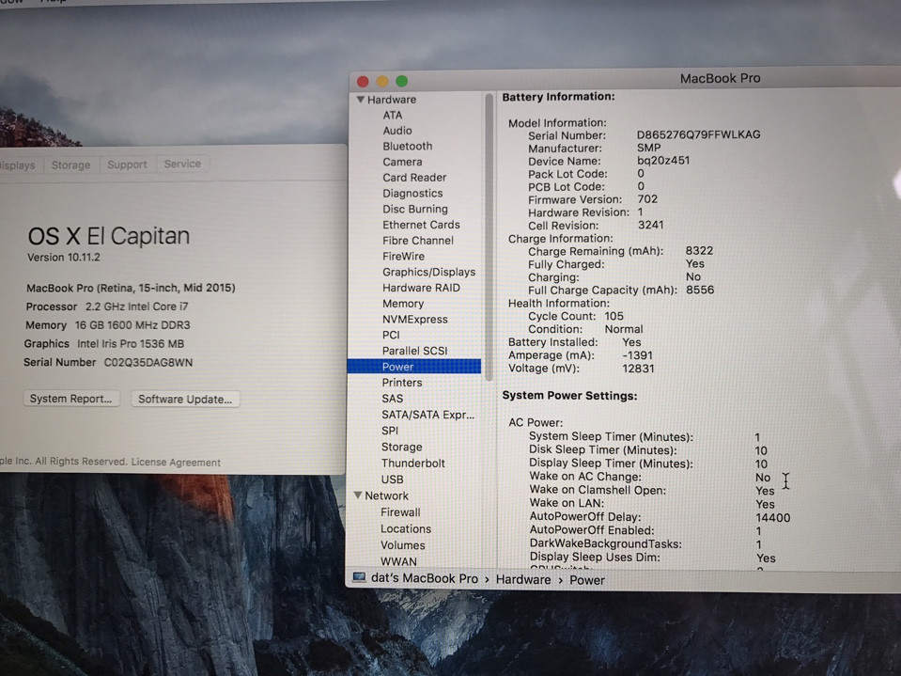Viewport: 901px width, 676px height.
Task: Switch to Displays tab in About This Mac
Action: point(17,165)
